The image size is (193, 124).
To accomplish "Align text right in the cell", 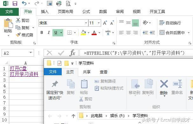I will tap(135, 33).
